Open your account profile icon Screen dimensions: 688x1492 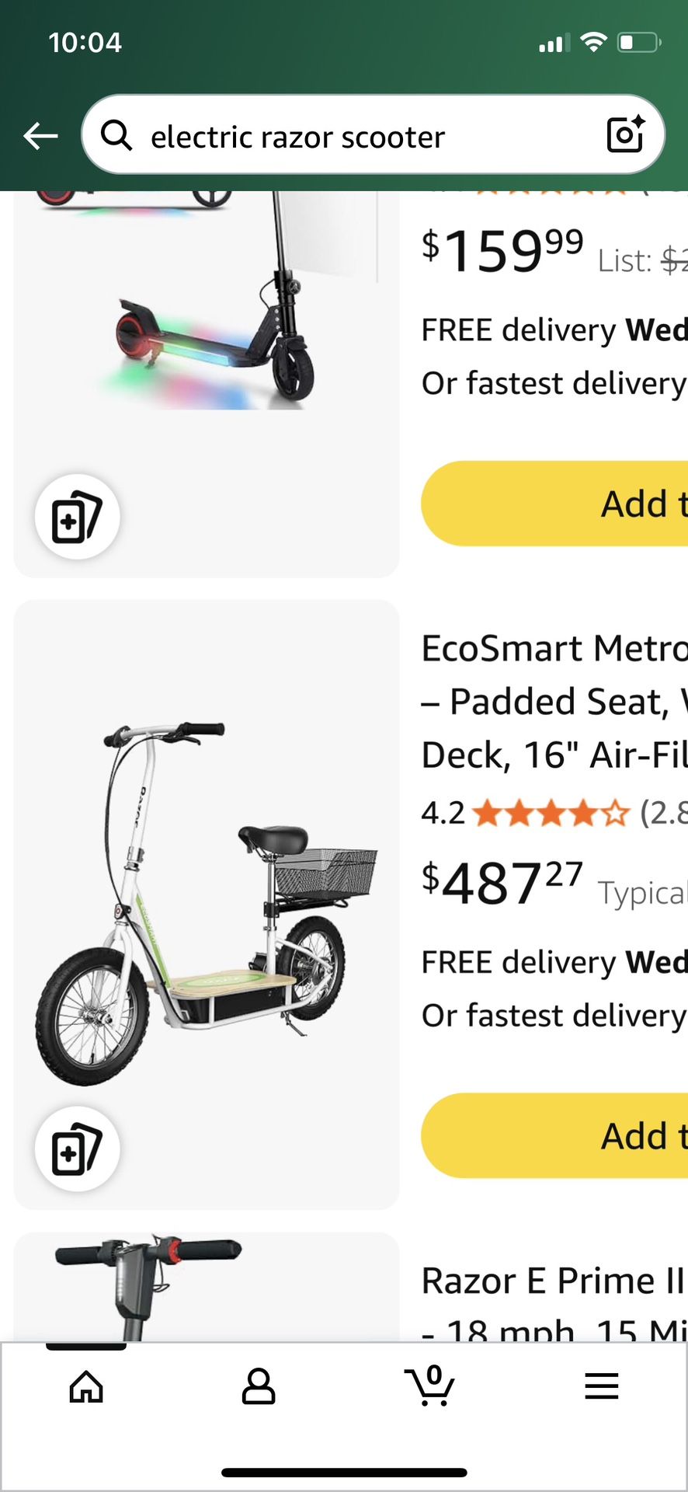259,1386
